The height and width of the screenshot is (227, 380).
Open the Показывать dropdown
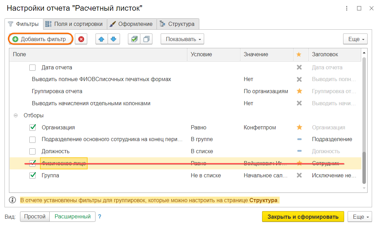click(182, 39)
